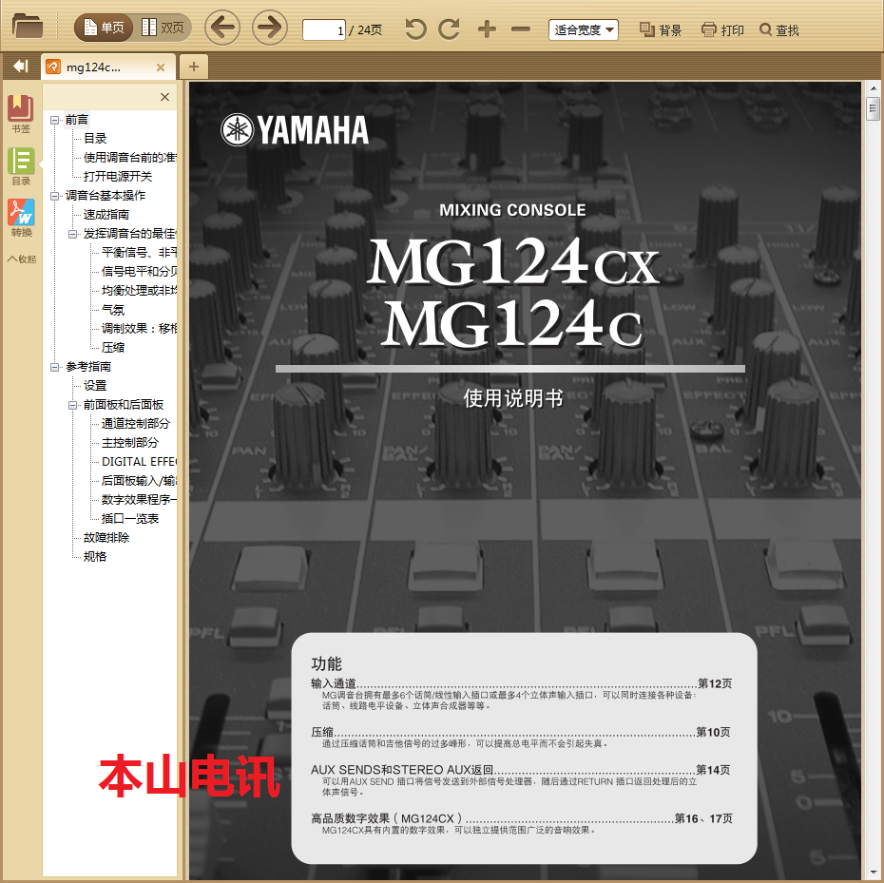Select 插口一览表 outline entry

tap(129, 519)
